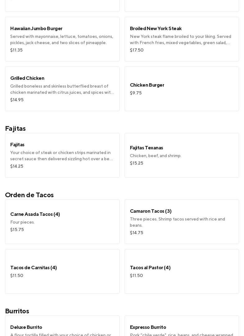Image resolution: width=244 pixels, height=336 pixels.
Task: Click the $17.50 New York Steak price
Action: (x=137, y=50)
